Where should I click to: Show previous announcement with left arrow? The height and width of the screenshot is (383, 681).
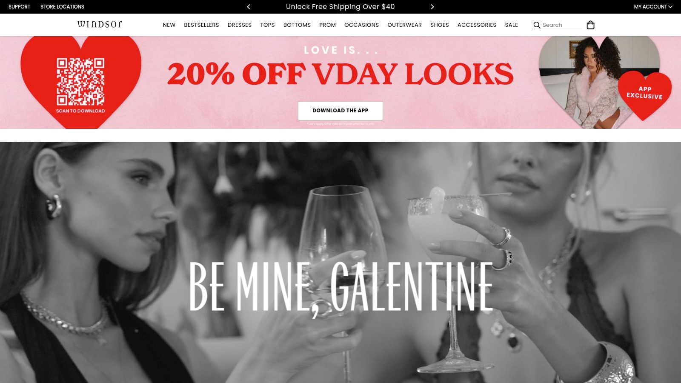pos(249,7)
